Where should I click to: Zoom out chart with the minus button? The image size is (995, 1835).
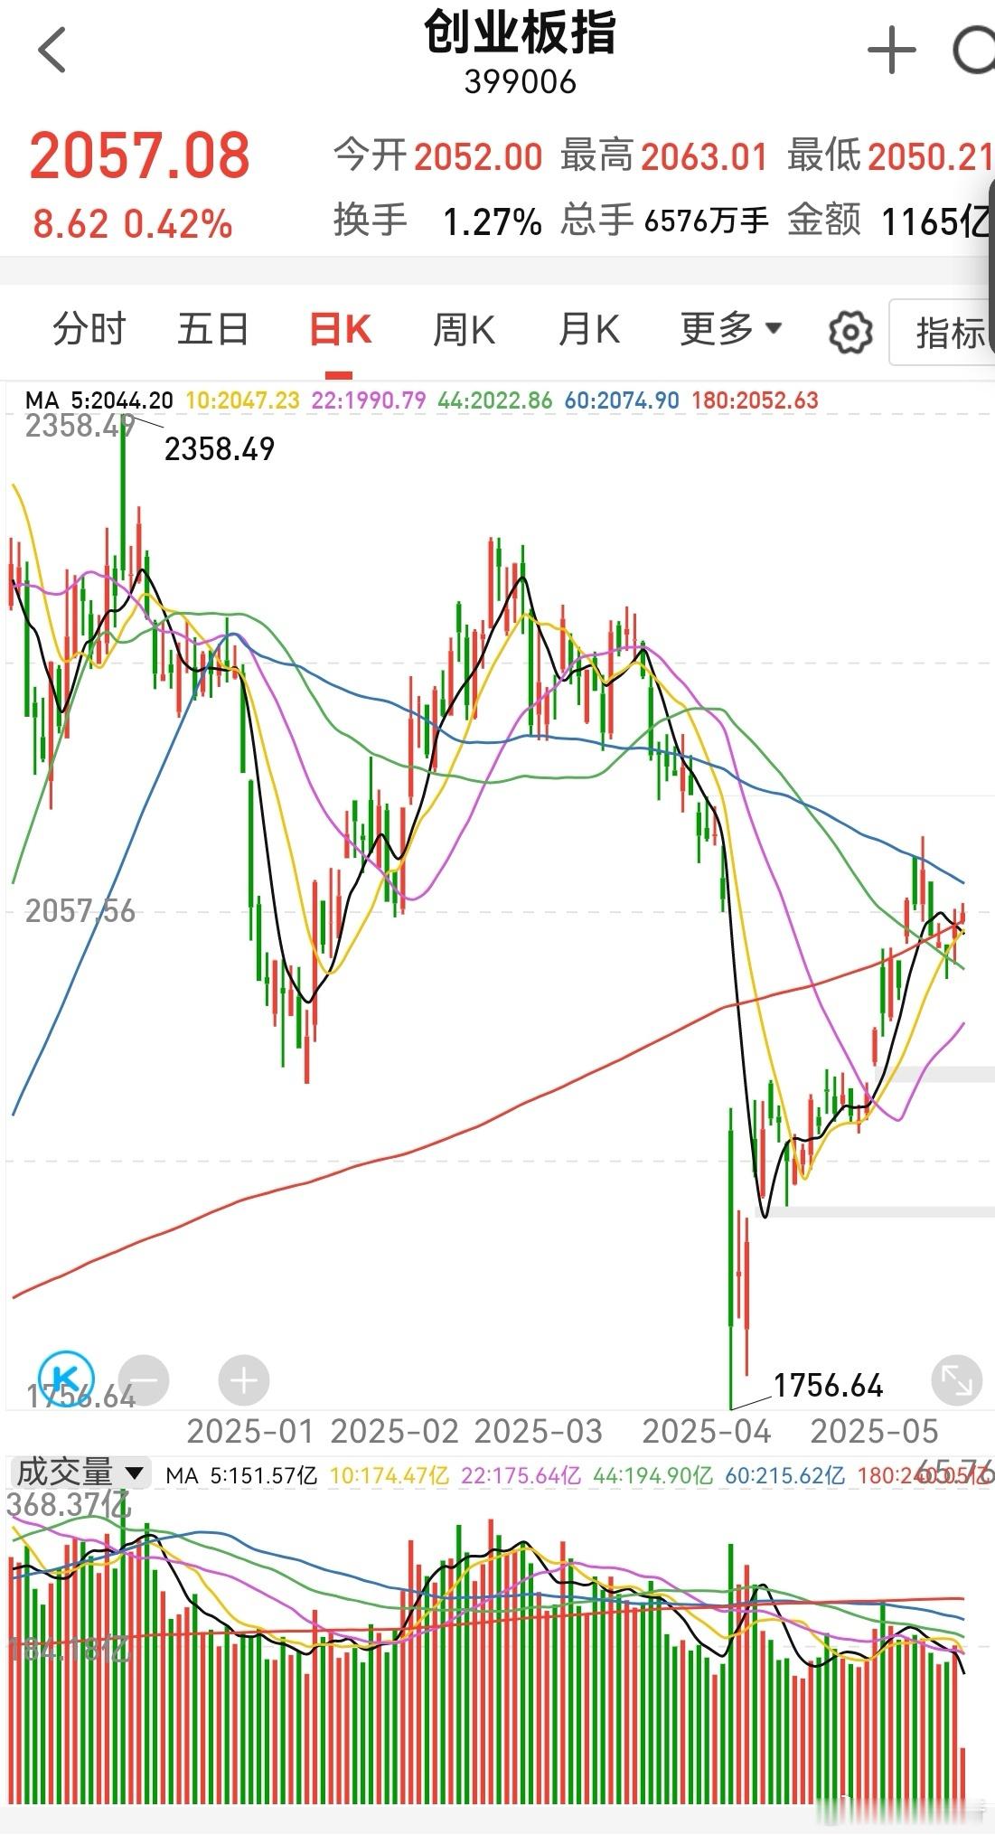tap(144, 1380)
